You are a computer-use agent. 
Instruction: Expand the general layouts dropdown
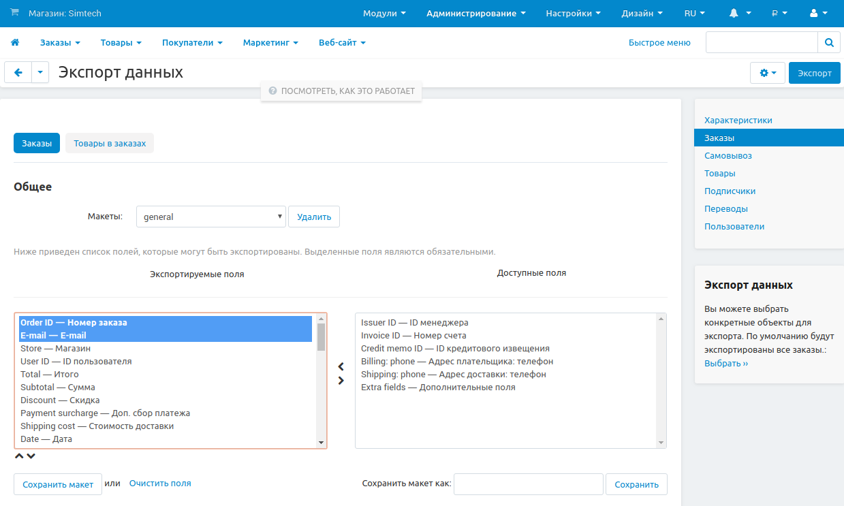(210, 217)
